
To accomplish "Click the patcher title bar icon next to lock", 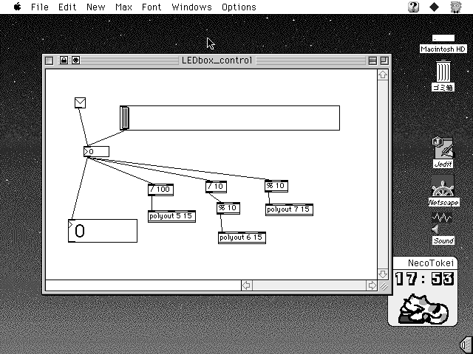I will point(75,60).
